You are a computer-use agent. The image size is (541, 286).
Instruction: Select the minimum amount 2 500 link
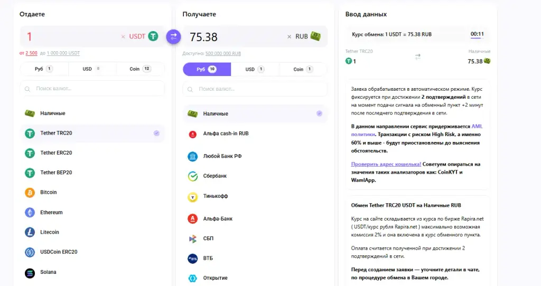click(31, 53)
